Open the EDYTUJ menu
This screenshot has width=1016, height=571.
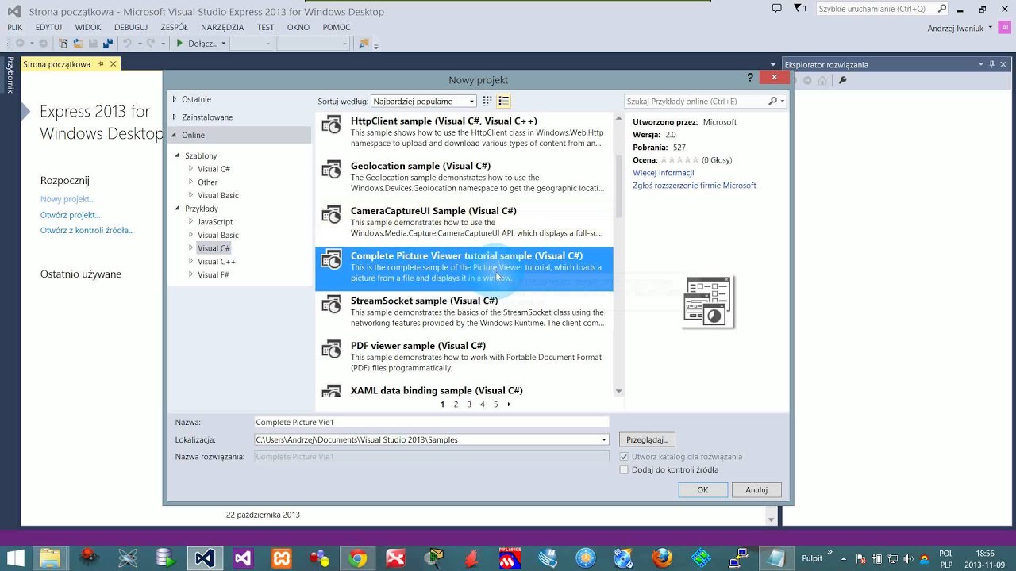click(x=48, y=27)
